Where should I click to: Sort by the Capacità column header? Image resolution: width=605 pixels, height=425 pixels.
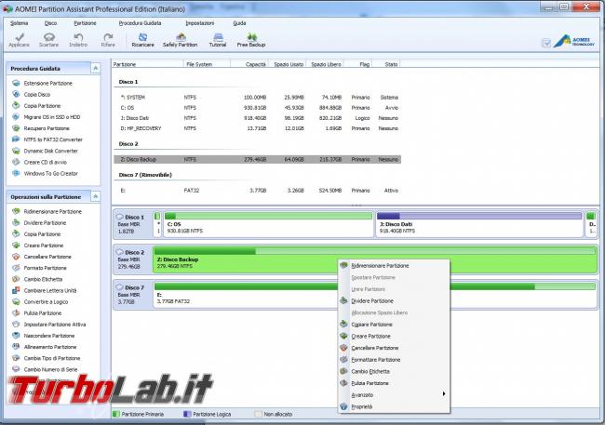250,64
